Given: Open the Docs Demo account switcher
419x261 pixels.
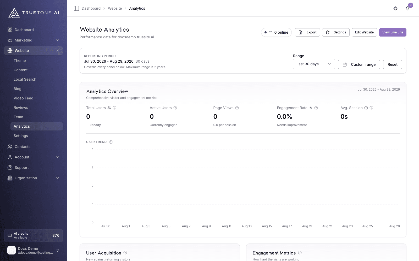Looking at the screenshot, I should pos(34,251).
